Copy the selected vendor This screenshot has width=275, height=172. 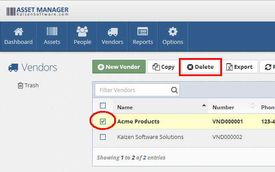[x=163, y=67]
